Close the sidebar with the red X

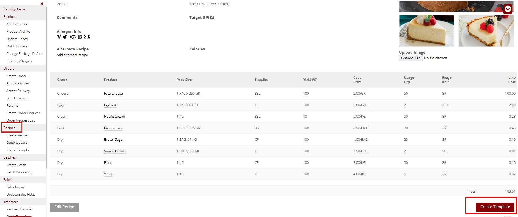42,4
